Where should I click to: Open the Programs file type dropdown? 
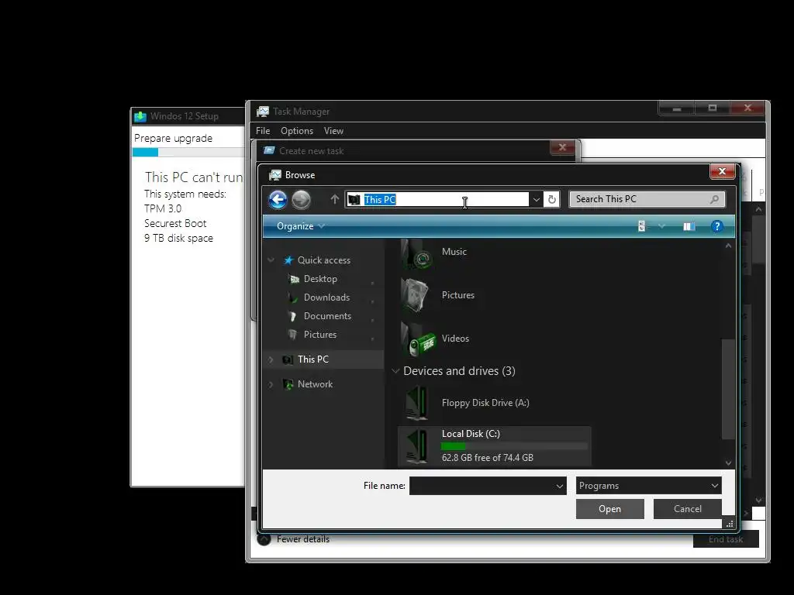(x=649, y=486)
